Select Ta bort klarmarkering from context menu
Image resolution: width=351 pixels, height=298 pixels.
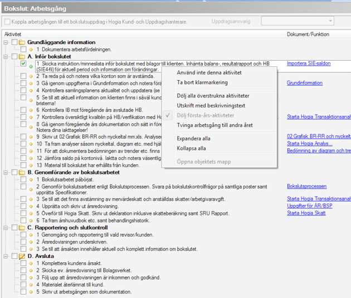(x=202, y=82)
